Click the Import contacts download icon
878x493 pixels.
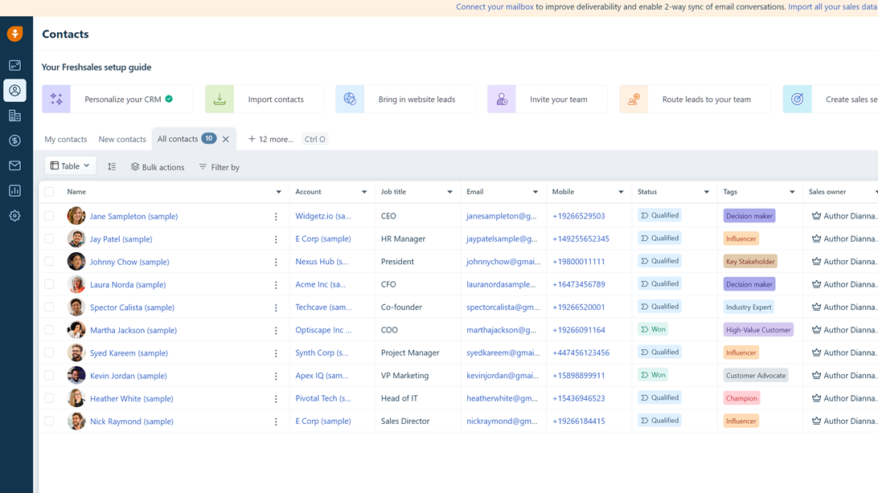pyautogui.click(x=219, y=99)
